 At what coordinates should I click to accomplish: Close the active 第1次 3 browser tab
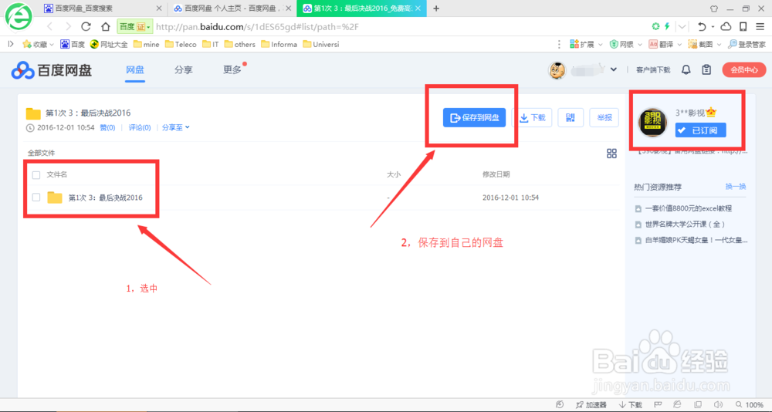tap(418, 8)
